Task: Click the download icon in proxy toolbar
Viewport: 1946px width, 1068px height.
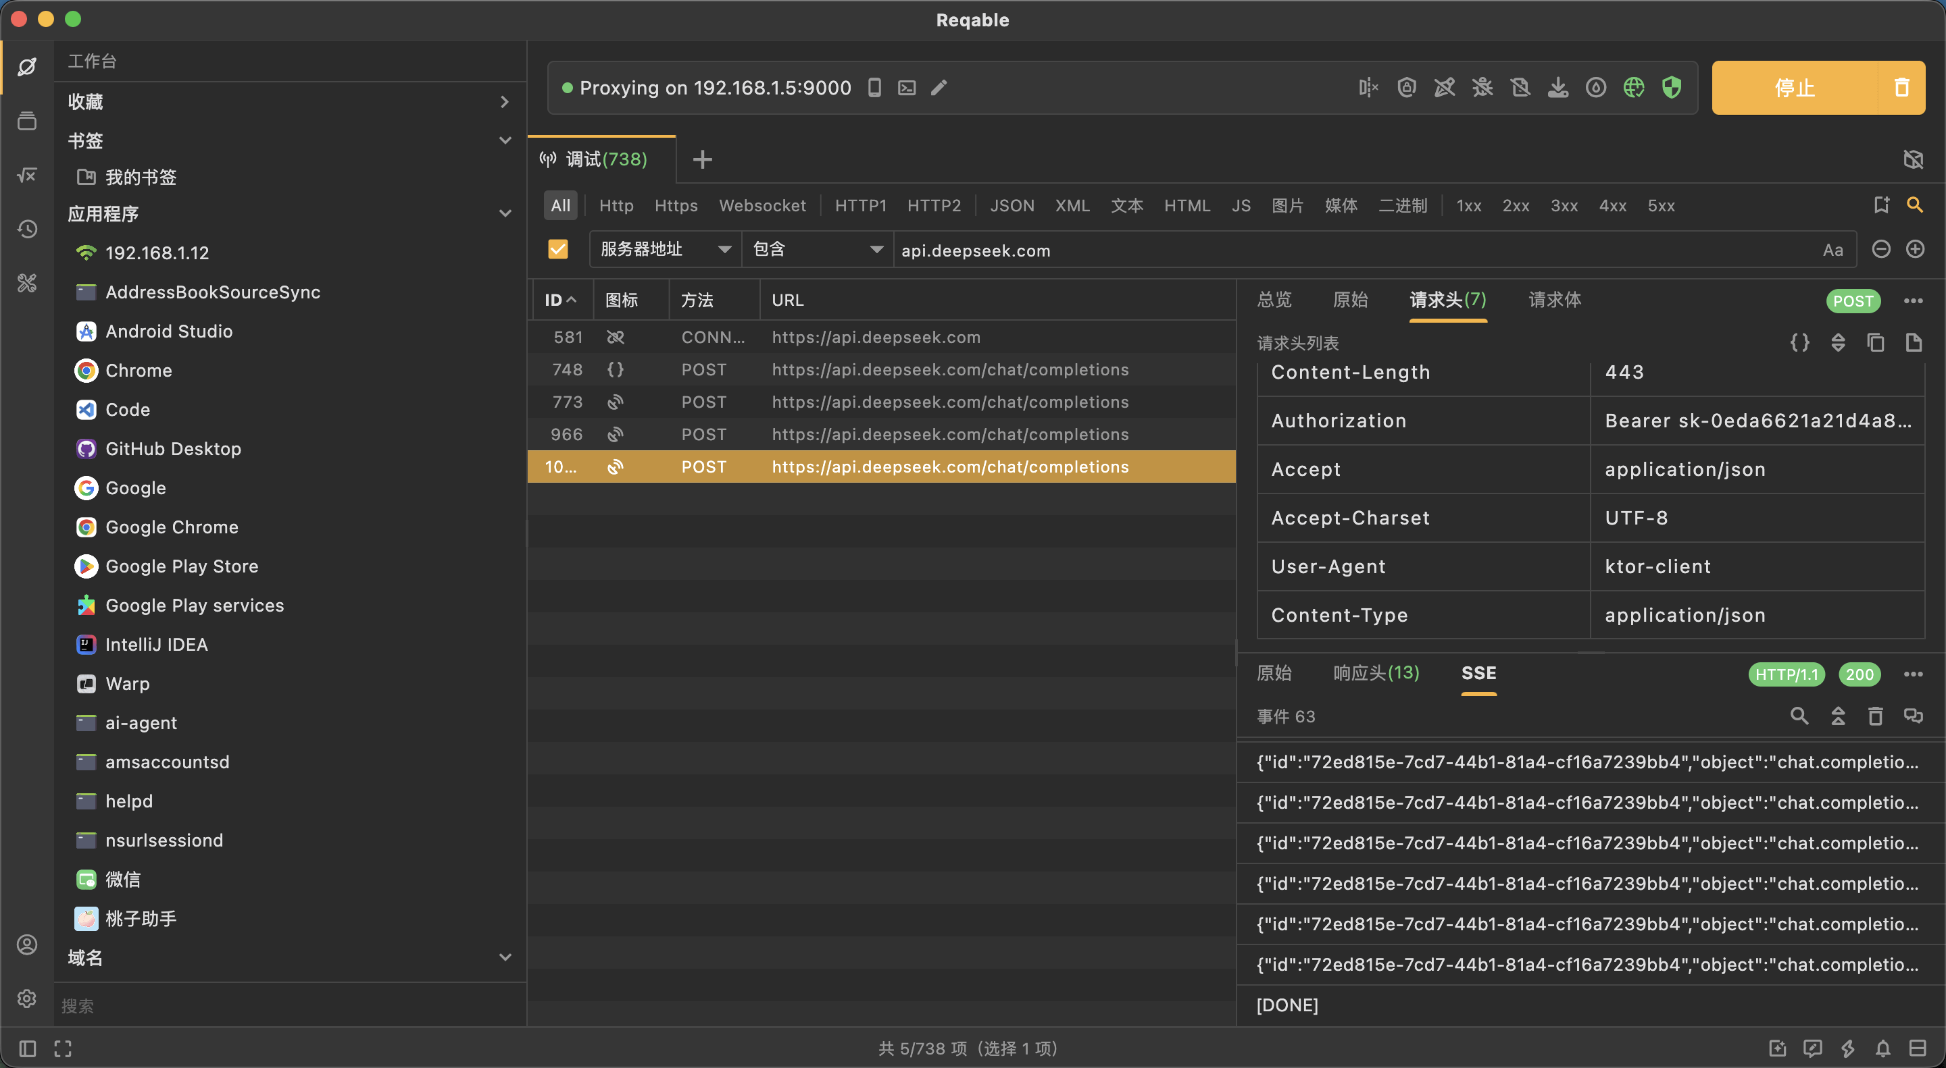Action: [x=1557, y=88]
